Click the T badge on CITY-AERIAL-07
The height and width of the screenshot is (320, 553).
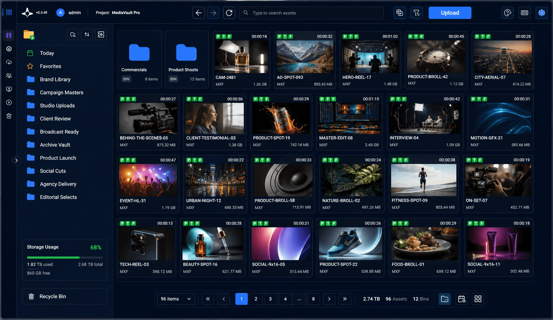[x=483, y=36]
